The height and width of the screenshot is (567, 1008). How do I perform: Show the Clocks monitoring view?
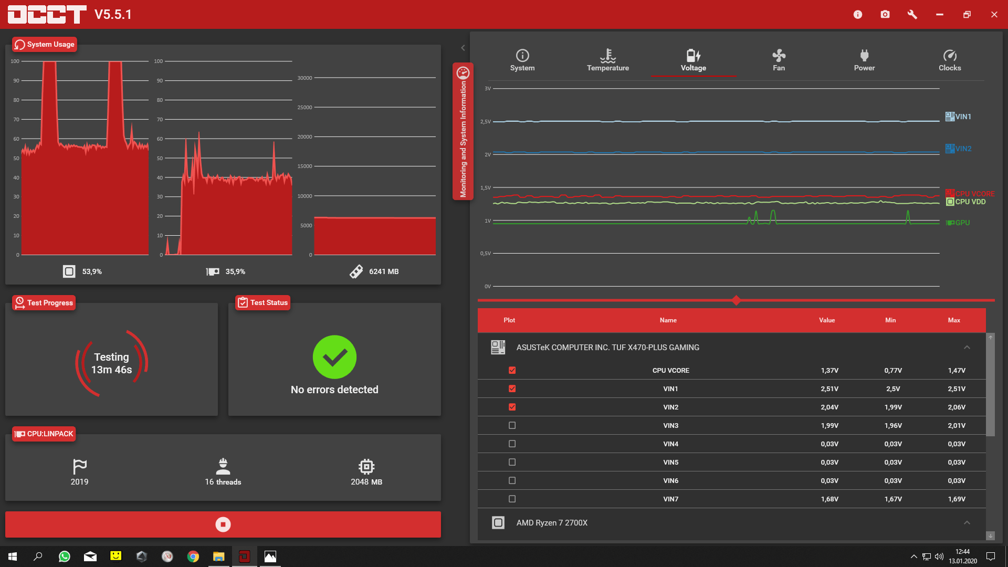[950, 60]
